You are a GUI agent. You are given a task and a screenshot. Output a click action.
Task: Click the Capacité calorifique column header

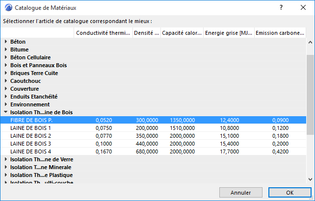[x=182, y=33]
